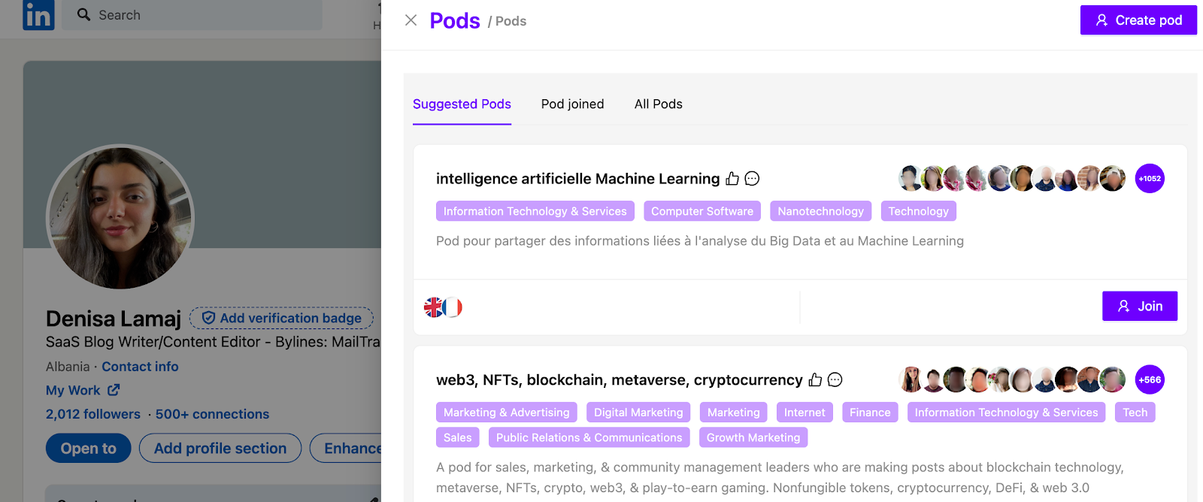Viewport: 1203px width, 502px height.
Task: Close the Pods panel with the X
Action: tap(411, 20)
